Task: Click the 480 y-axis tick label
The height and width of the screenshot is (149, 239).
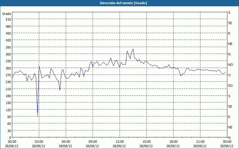Action: (8, 27)
